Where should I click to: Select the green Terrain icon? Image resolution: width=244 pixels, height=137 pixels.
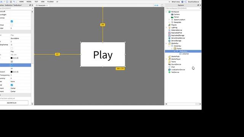(172, 17)
